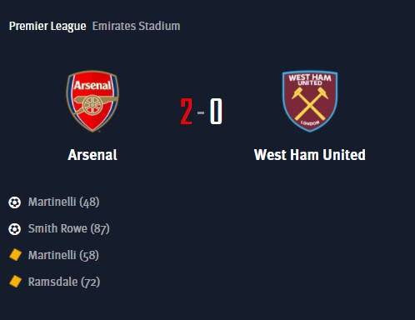Click the crossed hammers on West Ham badge
Viewport: 415px width, 320px height.
click(310, 103)
